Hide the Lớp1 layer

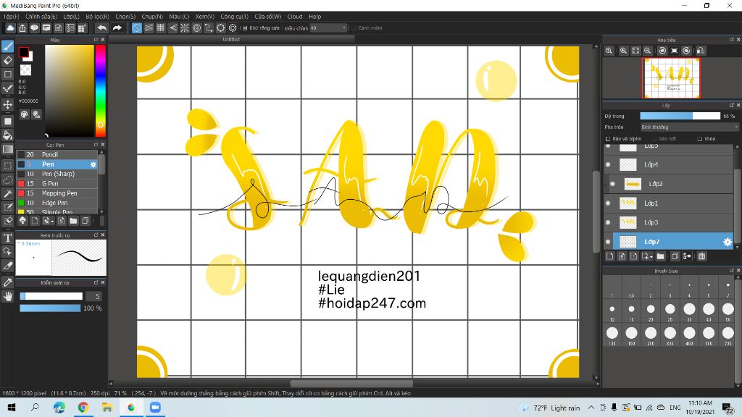(x=608, y=203)
